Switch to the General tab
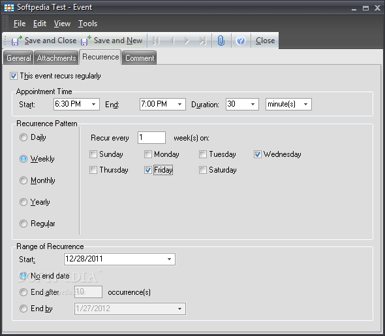The image size is (385, 336). coord(19,58)
